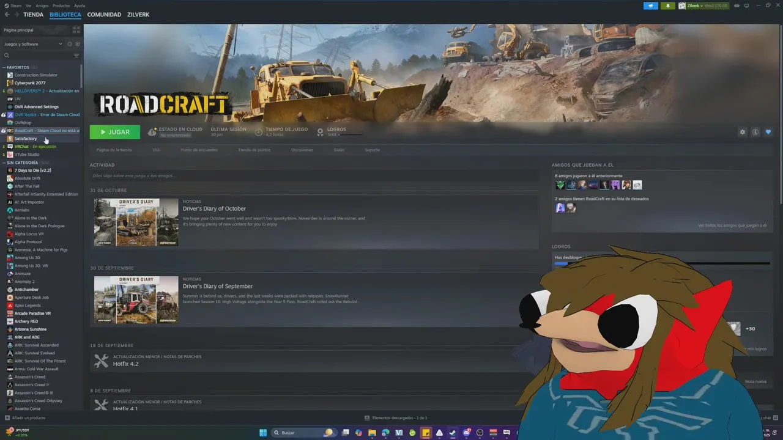This screenshot has height=440, width=783.
Task: Select 7 Days to Die in library
Action: 40,170
